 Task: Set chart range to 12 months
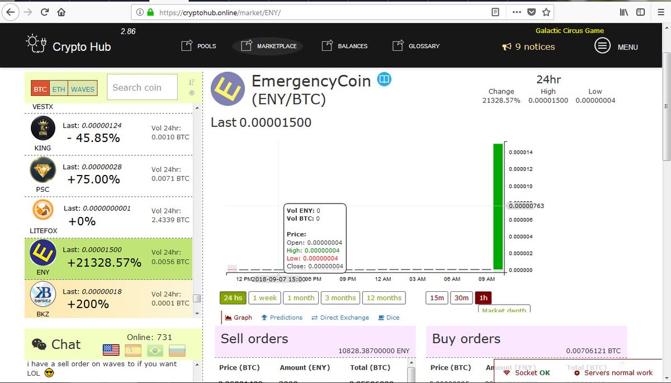click(x=384, y=298)
